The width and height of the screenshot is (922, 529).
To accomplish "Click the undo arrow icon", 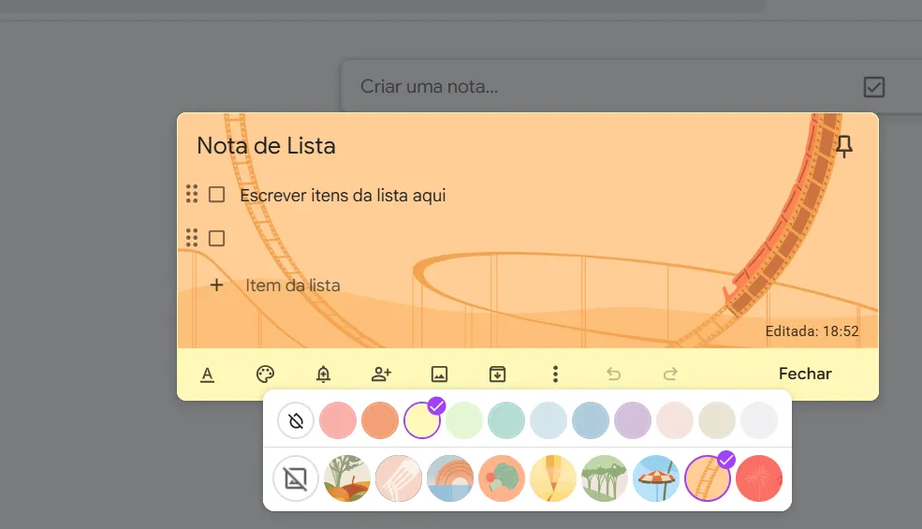I will (613, 375).
